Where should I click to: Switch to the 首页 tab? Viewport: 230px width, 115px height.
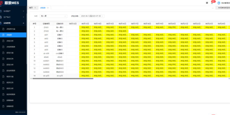(x=31, y=8)
